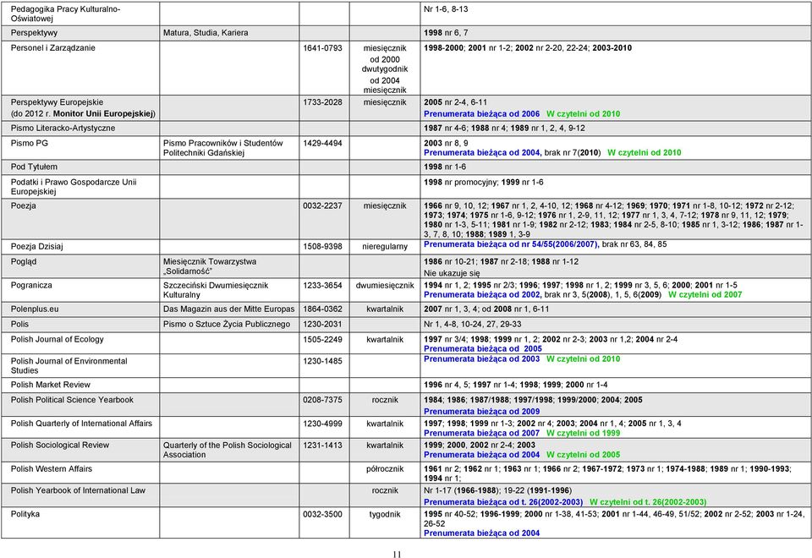Click ISSN 1864-0362
This screenshot has width=812, height=558.
click(322, 309)
